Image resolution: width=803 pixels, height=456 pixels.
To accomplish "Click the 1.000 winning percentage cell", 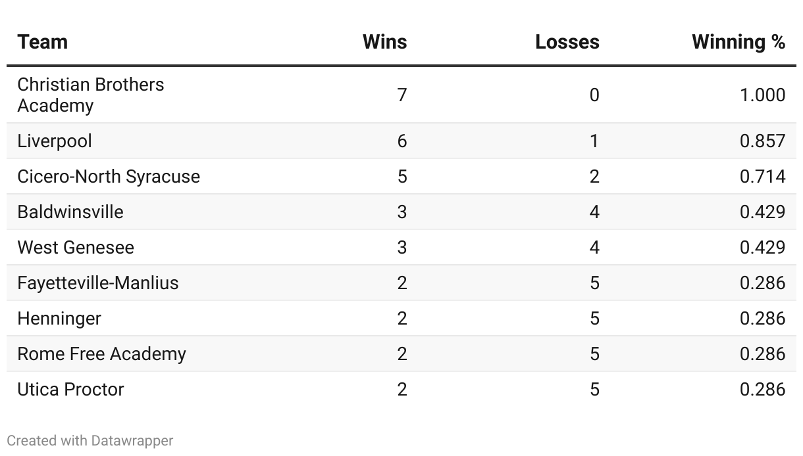I will (x=762, y=95).
